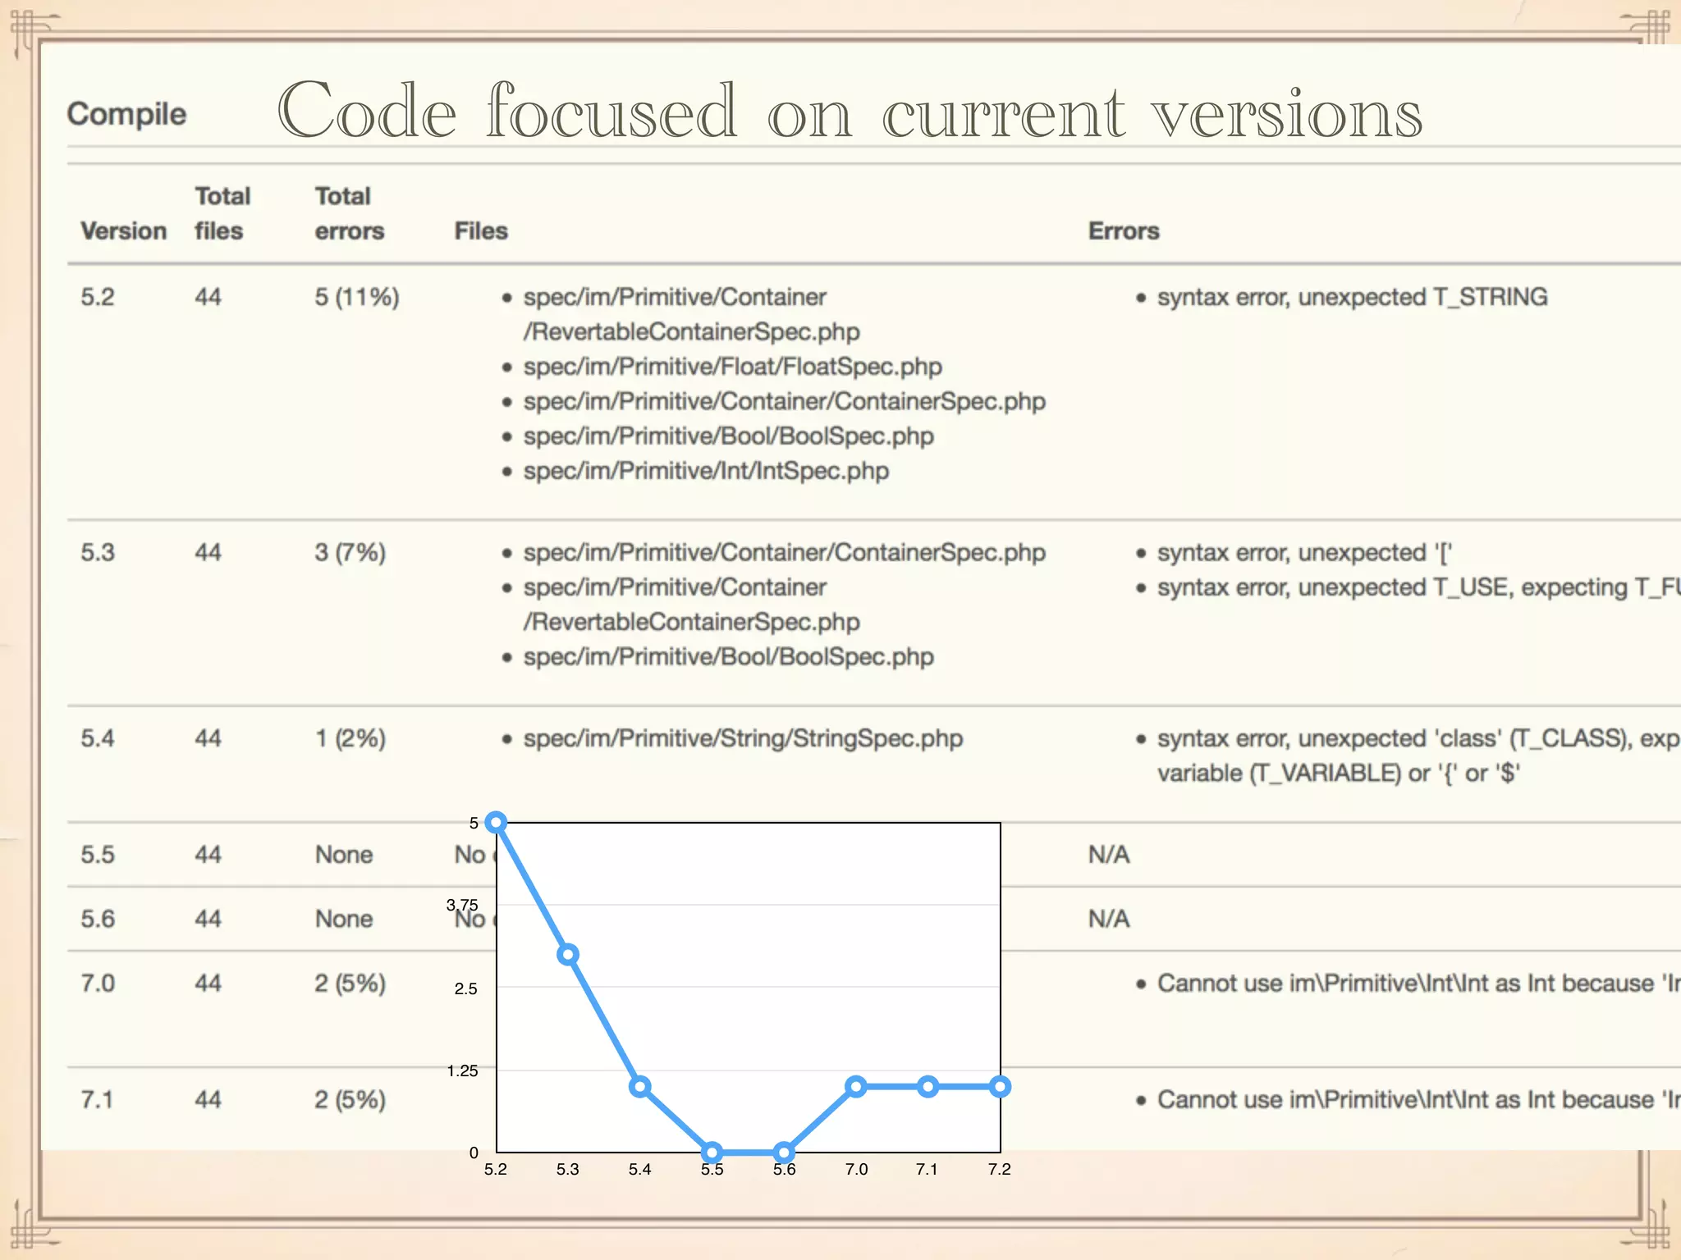1681x1260 pixels.
Task: Click 'spec/im/Primitive/Bool/BoolSpec.php' in the 5.2 row
Action: click(728, 436)
